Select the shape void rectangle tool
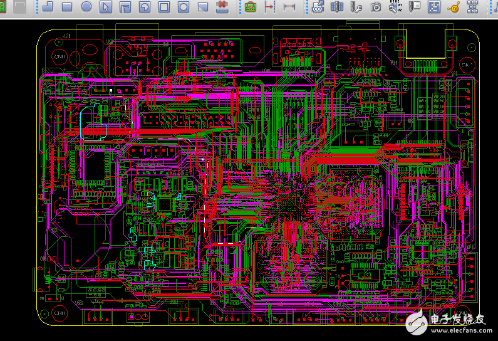This screenshot has width=498, height=341. tap(164, 7)
